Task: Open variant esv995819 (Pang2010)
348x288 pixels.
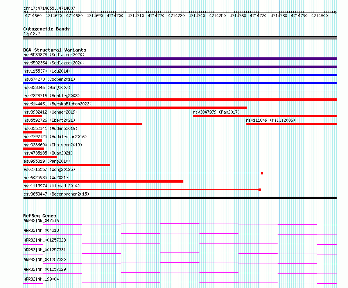Action: pos(47,161)
